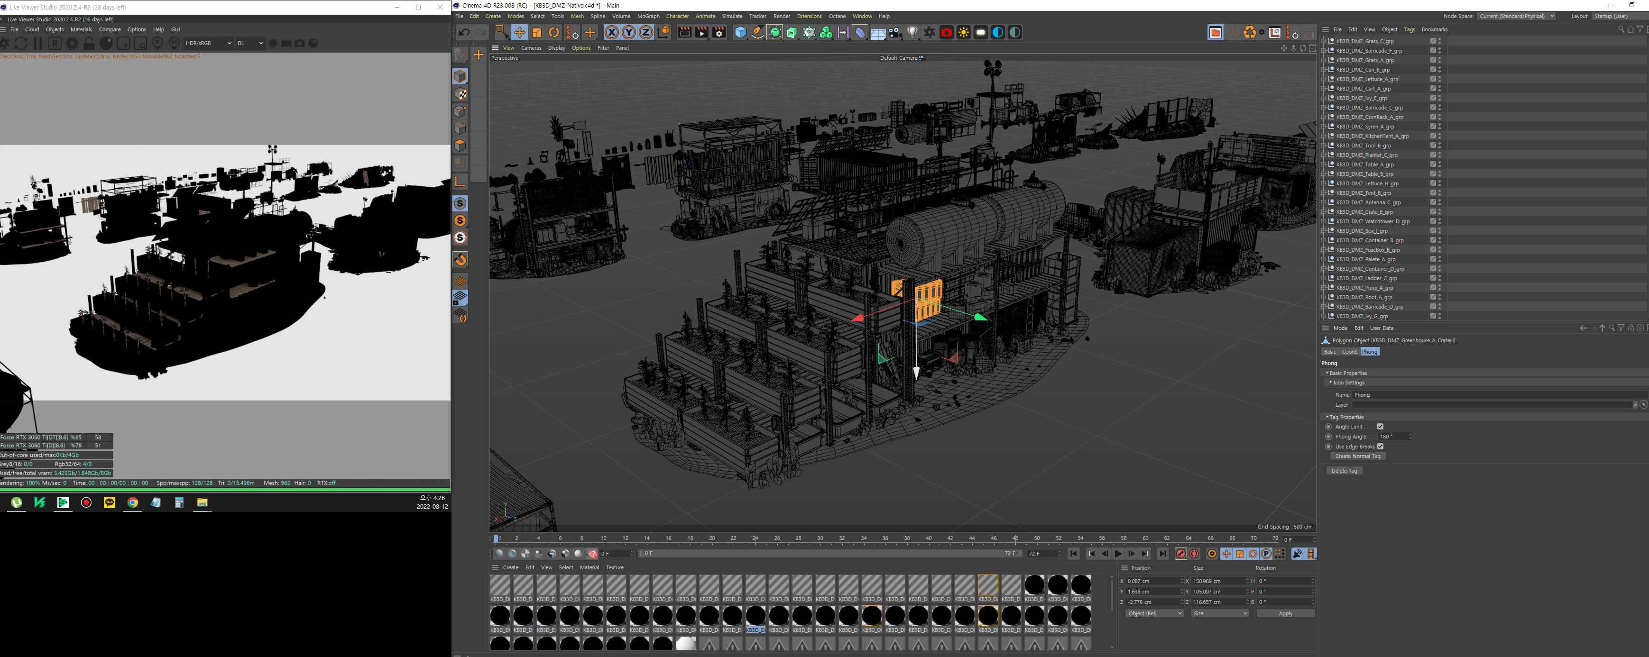1649x657 pixels.
Task: Click the green render progress bar in Live Viewer
Action: (225, 490)
